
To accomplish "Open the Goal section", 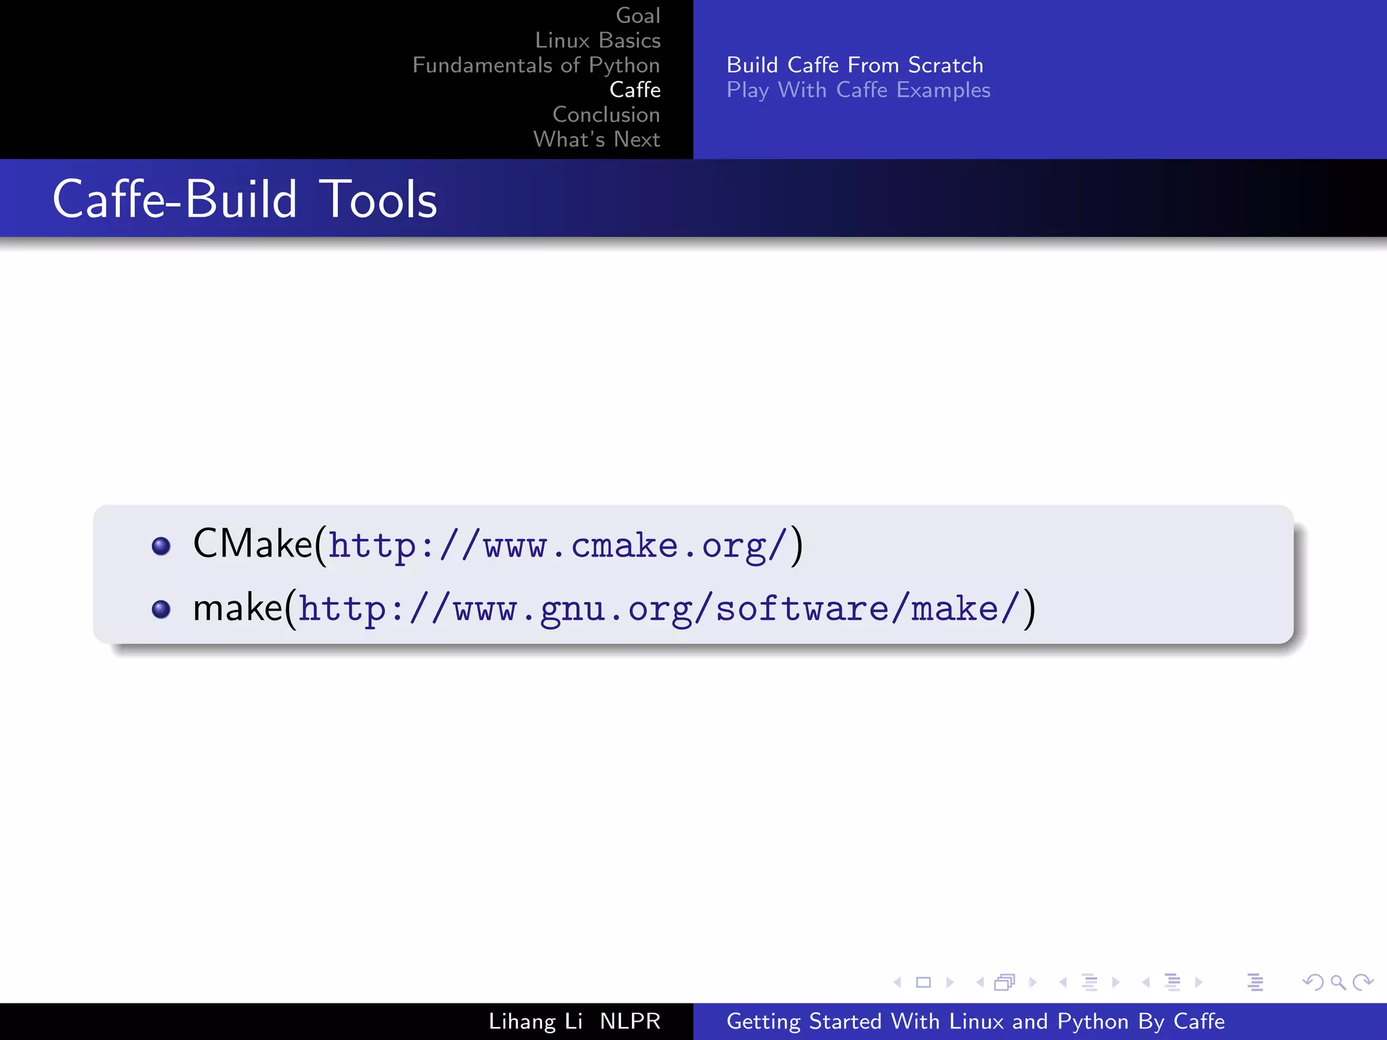I will pyautogui.click(x=638, y=16).
